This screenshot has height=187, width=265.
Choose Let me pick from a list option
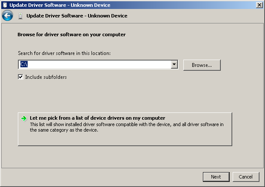click(97, 118)
